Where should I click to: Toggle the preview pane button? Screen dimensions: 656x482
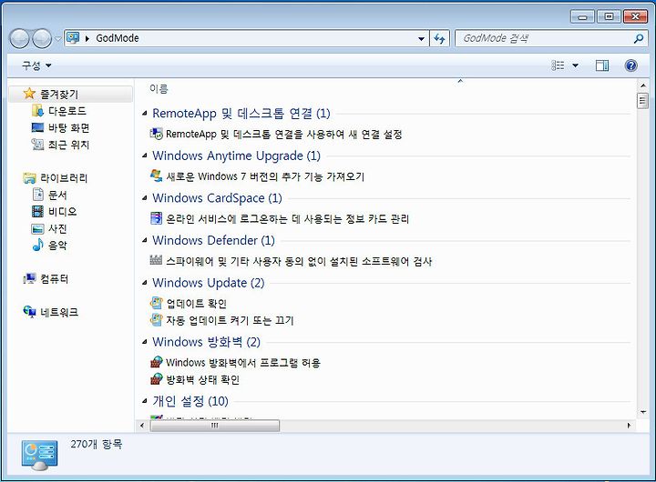click(602, 65)
